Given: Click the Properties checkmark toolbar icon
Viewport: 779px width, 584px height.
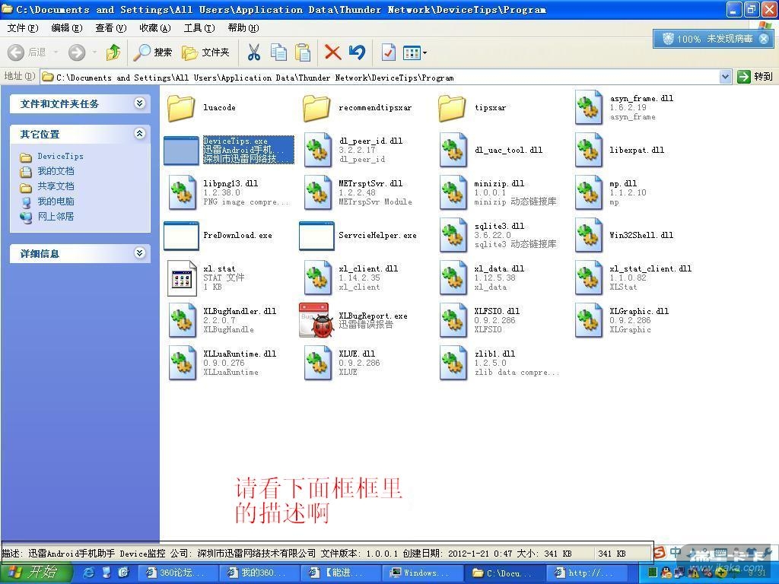Looking at the screenshot, I should (388, 52).
